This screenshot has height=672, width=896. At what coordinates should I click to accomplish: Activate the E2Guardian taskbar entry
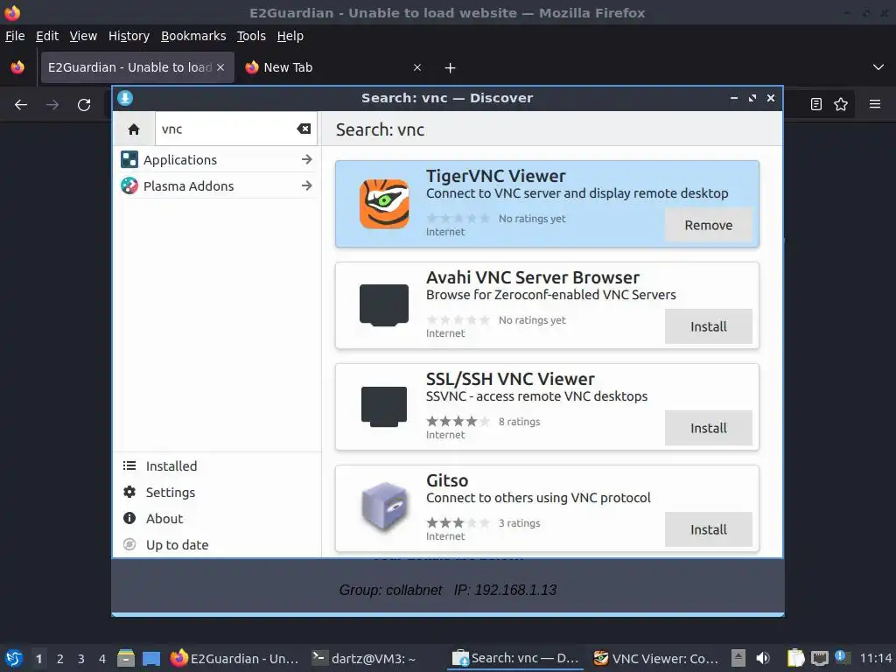pyautogui.click(x=235, y=658)
